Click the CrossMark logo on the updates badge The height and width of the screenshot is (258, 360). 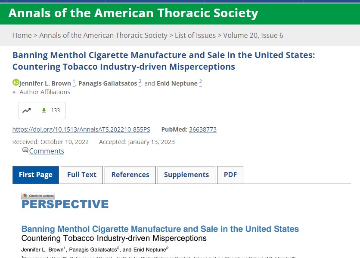[25, 196]
